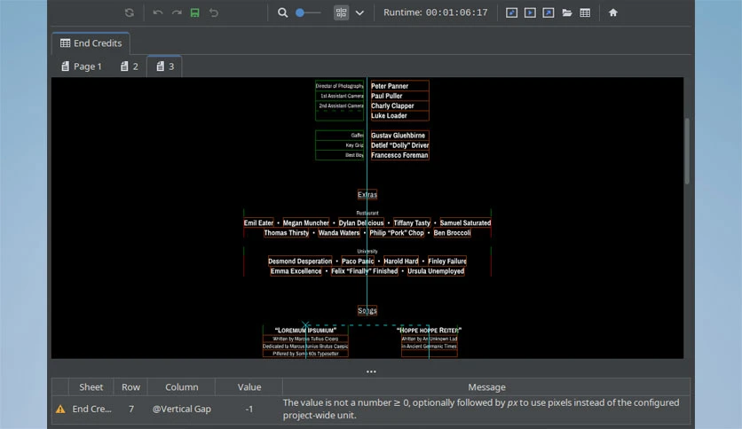
Task: Switch to page 2 tab
Action: (130, 66)
